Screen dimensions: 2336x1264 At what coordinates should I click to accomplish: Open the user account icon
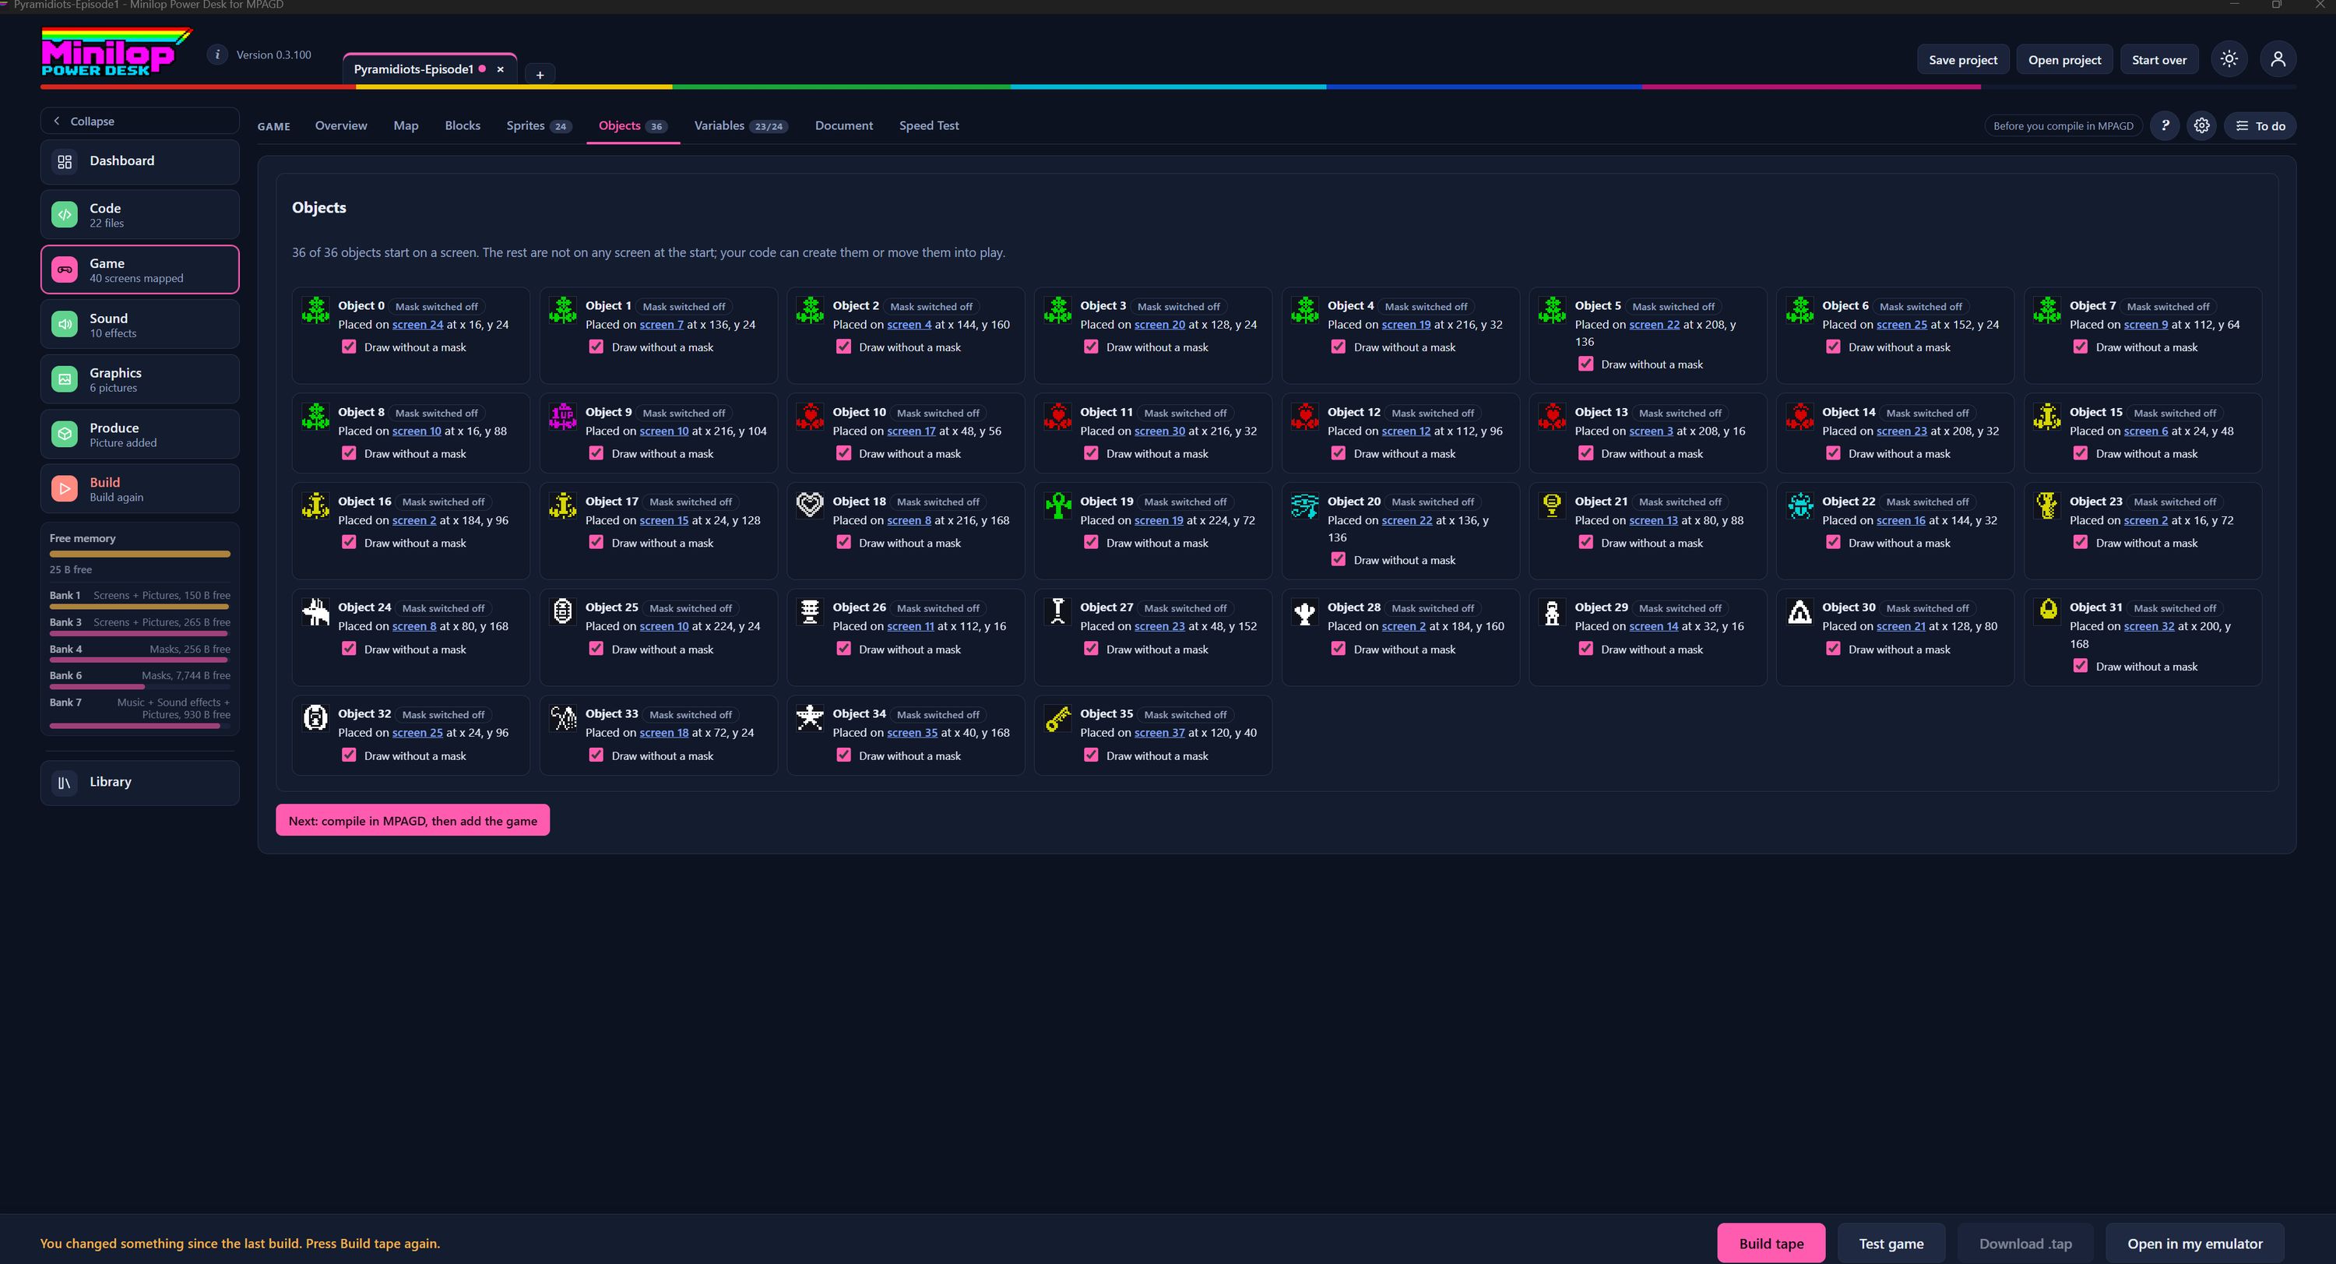2278,59
